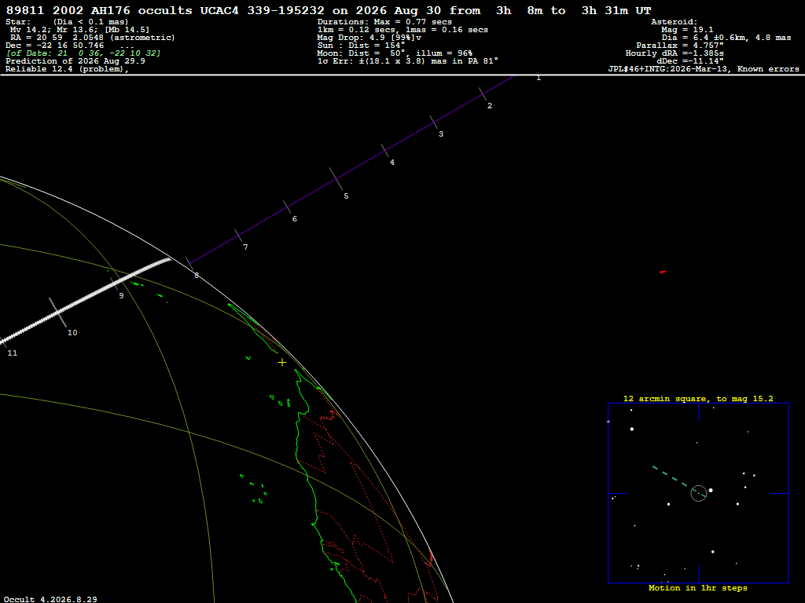805x603 pixels.
Task: Click the time marker labeled 8
Action: click(x=196, y=276)
